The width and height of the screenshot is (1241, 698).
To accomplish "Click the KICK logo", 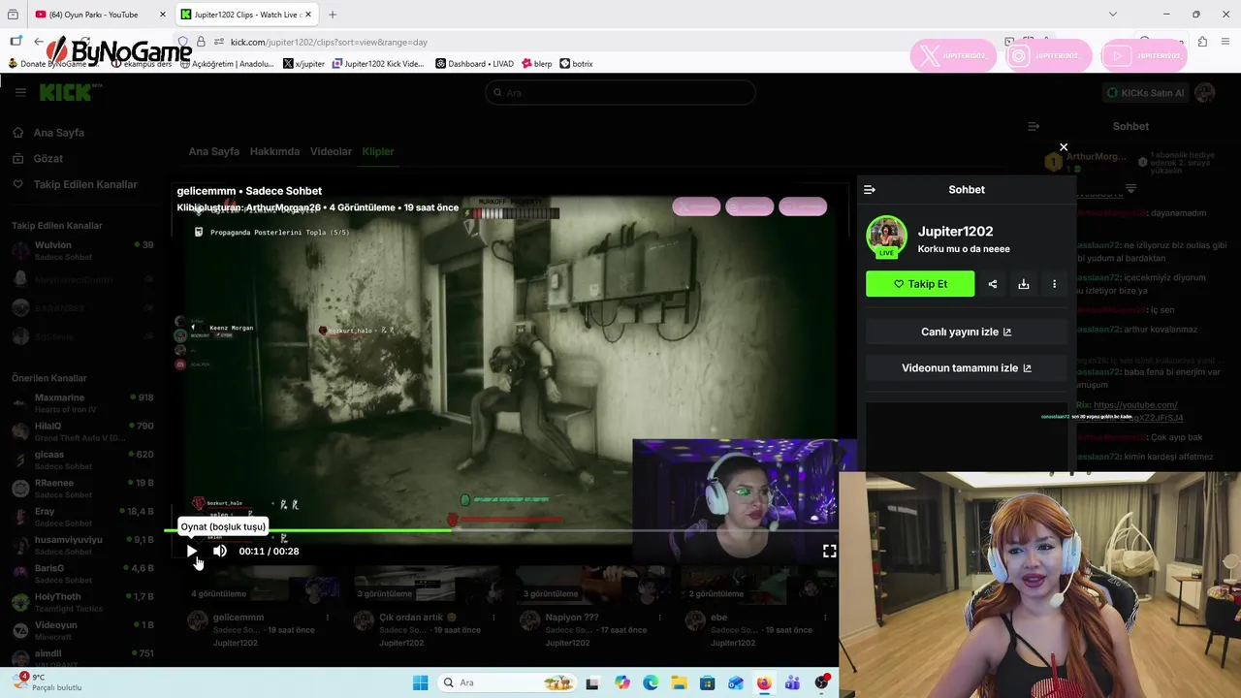I will coord(66,93).
